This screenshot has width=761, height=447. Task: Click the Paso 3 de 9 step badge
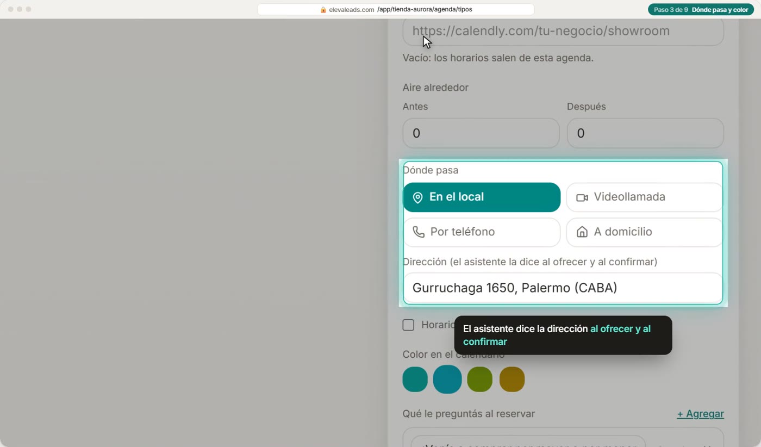click(x=701, y=10)
